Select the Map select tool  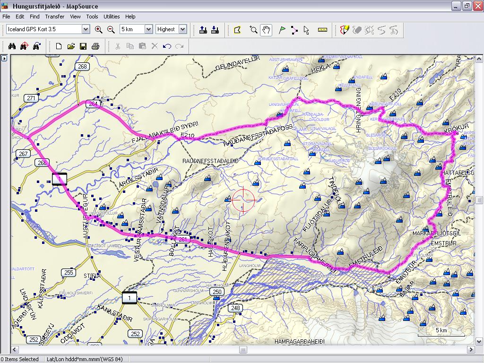[238, 30]
